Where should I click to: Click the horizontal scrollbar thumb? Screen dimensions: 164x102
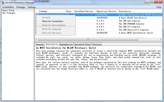tap(88, 39)
